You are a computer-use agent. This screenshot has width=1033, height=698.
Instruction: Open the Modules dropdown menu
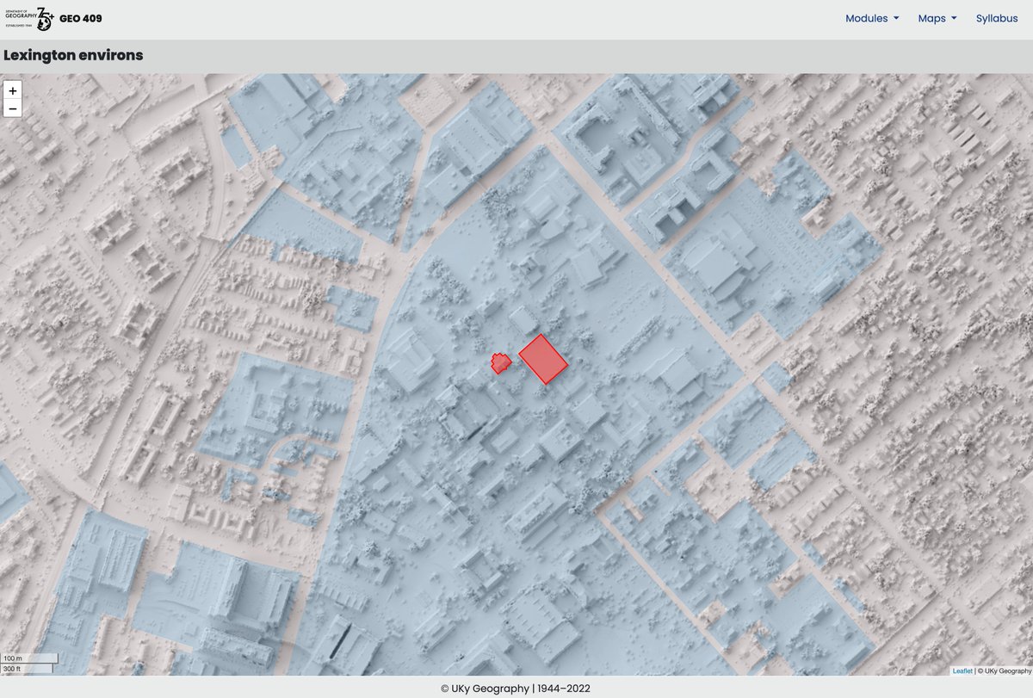(872, 18)
